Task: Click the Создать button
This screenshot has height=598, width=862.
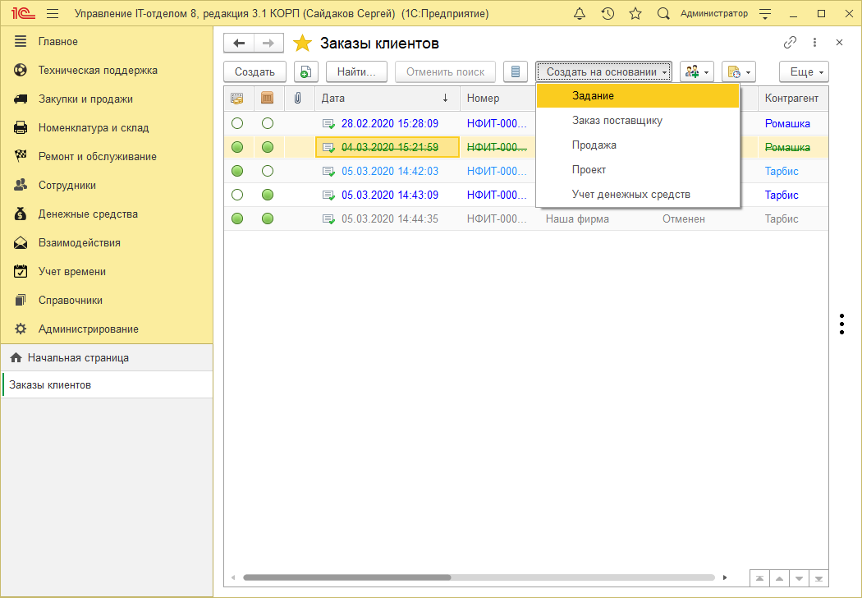Action: 254,72
